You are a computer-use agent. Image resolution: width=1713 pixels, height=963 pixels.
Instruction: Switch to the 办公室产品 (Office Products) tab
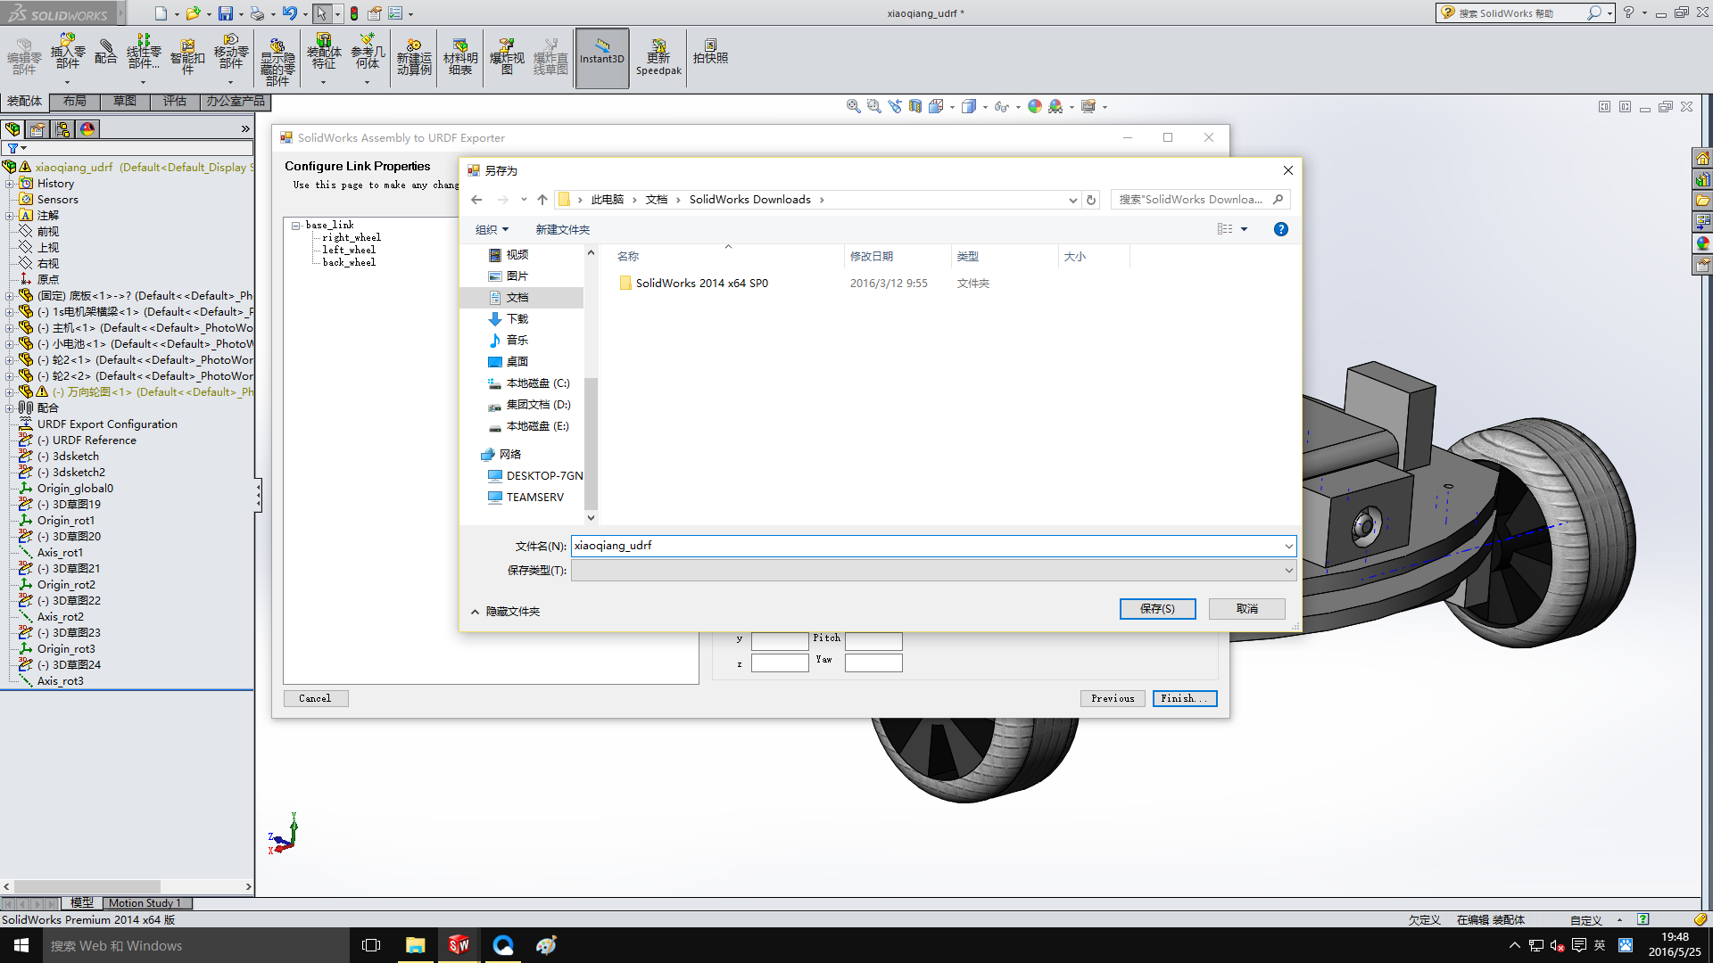pyautogui.click(x=236, y=102)
